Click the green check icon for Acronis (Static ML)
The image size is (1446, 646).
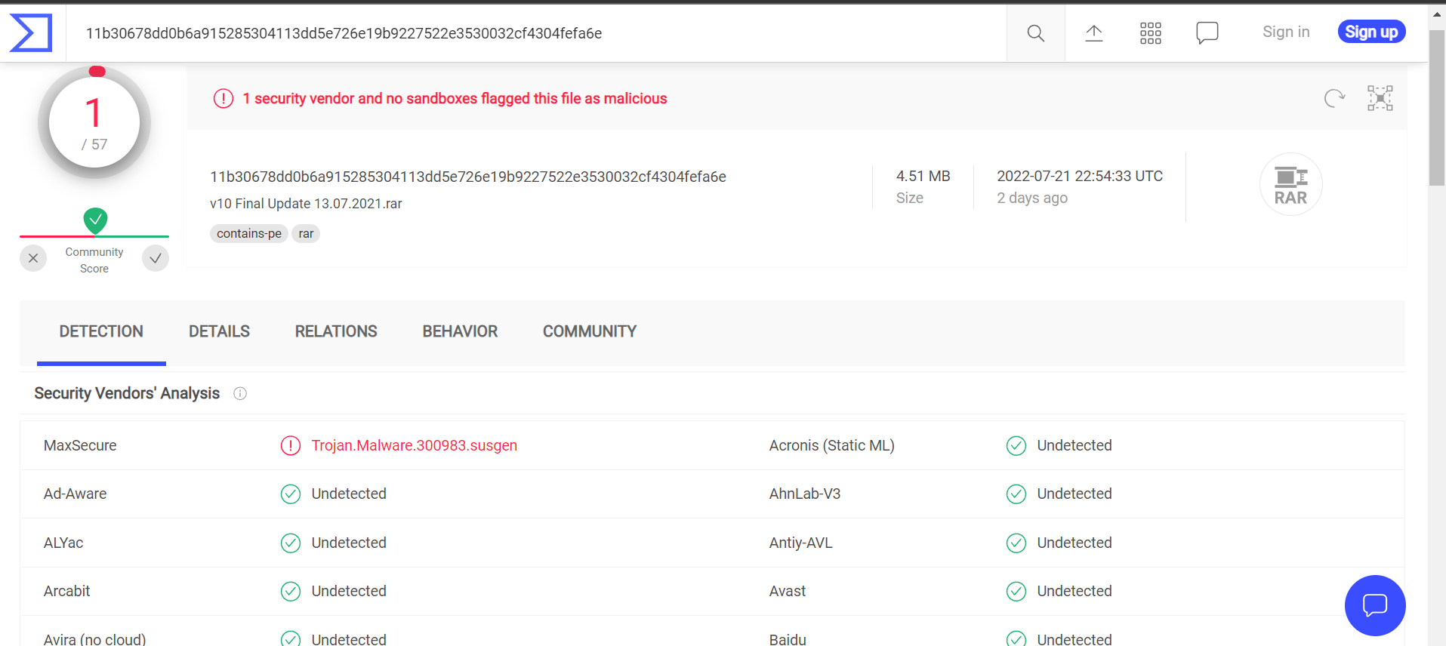click(1016, 446)
